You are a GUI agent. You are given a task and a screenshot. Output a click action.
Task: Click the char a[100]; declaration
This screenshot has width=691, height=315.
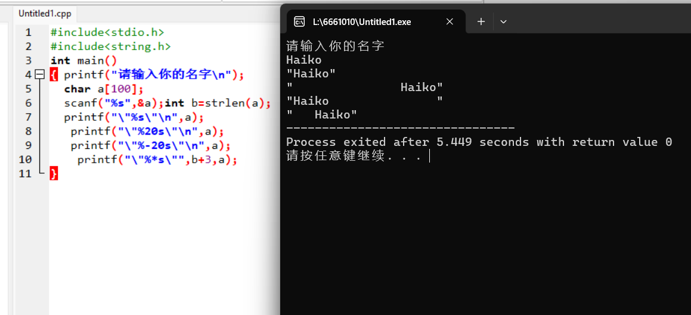(104, 89)
